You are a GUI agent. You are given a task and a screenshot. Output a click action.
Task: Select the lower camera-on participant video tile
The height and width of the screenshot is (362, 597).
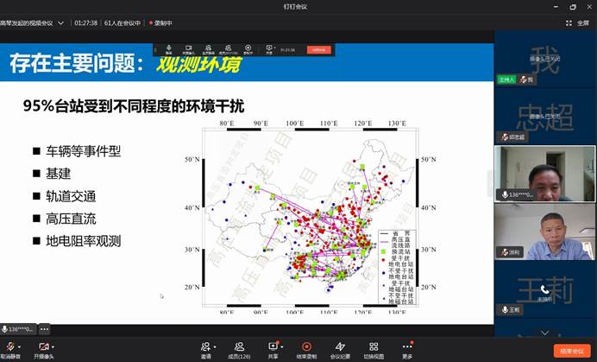click(x=544, y=232)
